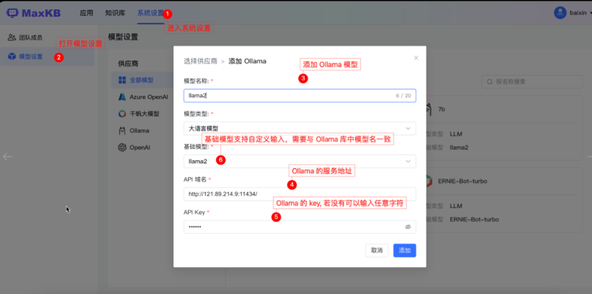Screen dimensions: 592x294
Task: Click the 千帆大模型 logo icon
Action: point(122,114)
